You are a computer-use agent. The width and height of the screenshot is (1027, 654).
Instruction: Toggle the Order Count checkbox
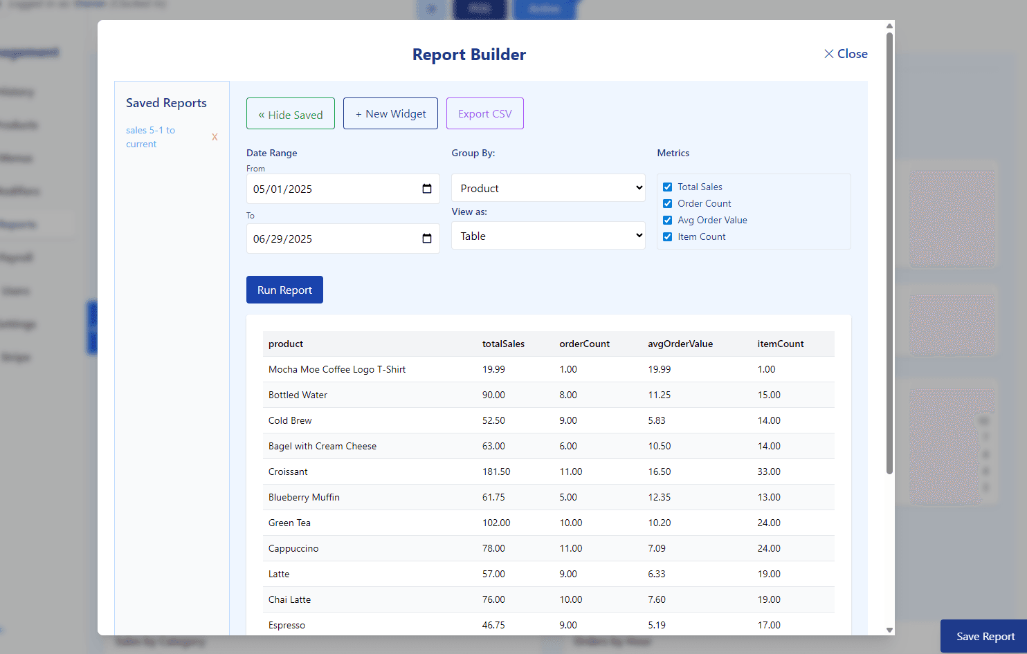(668, 204)
